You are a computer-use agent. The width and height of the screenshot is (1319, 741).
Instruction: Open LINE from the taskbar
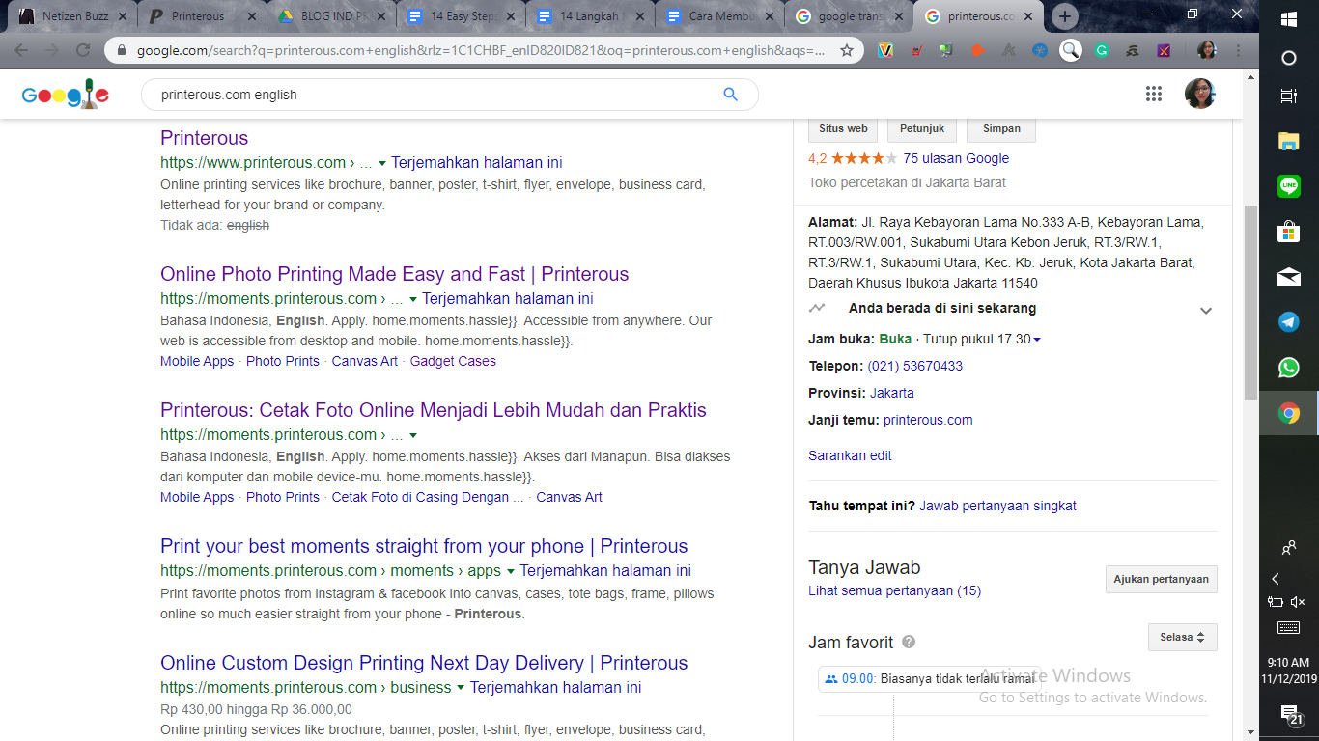click(1288, 186)
